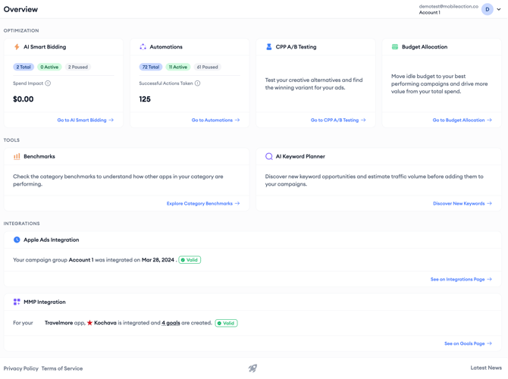This screenshot has height=379, width=508.
Task: Click the Benchmarks bar chart icon
Action: point(17,156)
